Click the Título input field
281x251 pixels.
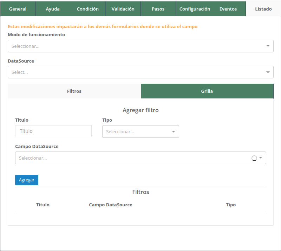pos(53,131)
